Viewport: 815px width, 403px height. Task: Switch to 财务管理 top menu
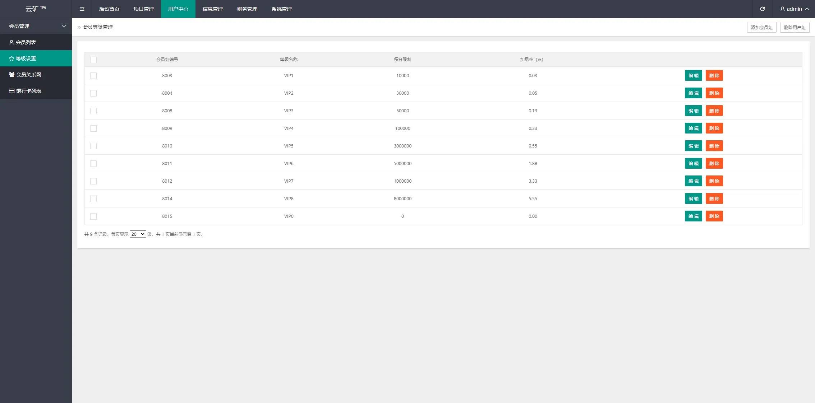247,9
